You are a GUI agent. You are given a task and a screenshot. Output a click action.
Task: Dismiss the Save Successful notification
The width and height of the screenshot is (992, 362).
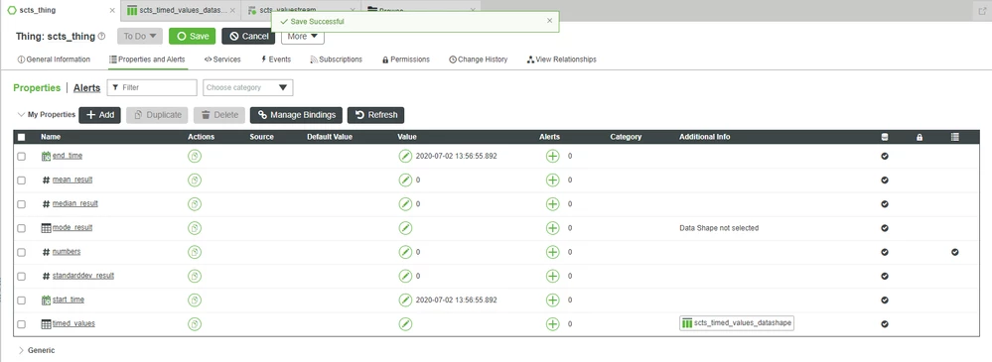[549, 21]
